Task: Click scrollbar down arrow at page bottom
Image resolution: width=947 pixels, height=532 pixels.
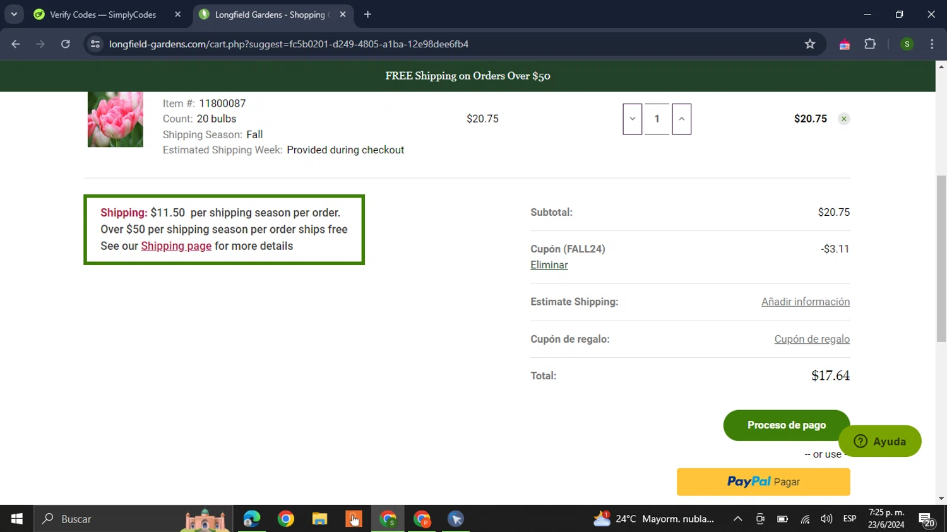Action: point(941,499)
